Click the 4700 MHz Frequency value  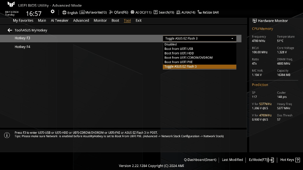click(x=259, y=41)
